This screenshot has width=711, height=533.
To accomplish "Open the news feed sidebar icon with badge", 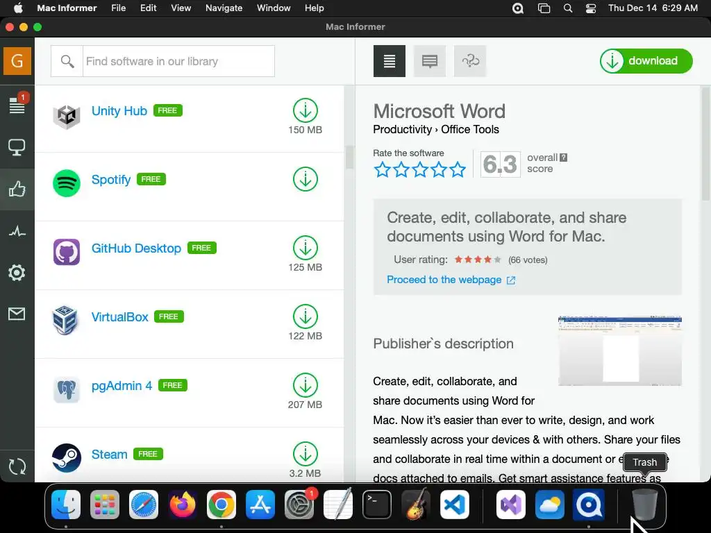I will point(17,104).
